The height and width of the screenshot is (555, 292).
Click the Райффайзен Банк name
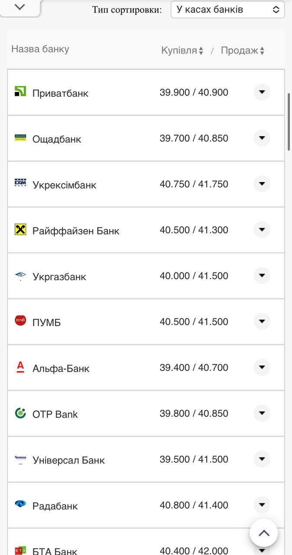point(76,231)
